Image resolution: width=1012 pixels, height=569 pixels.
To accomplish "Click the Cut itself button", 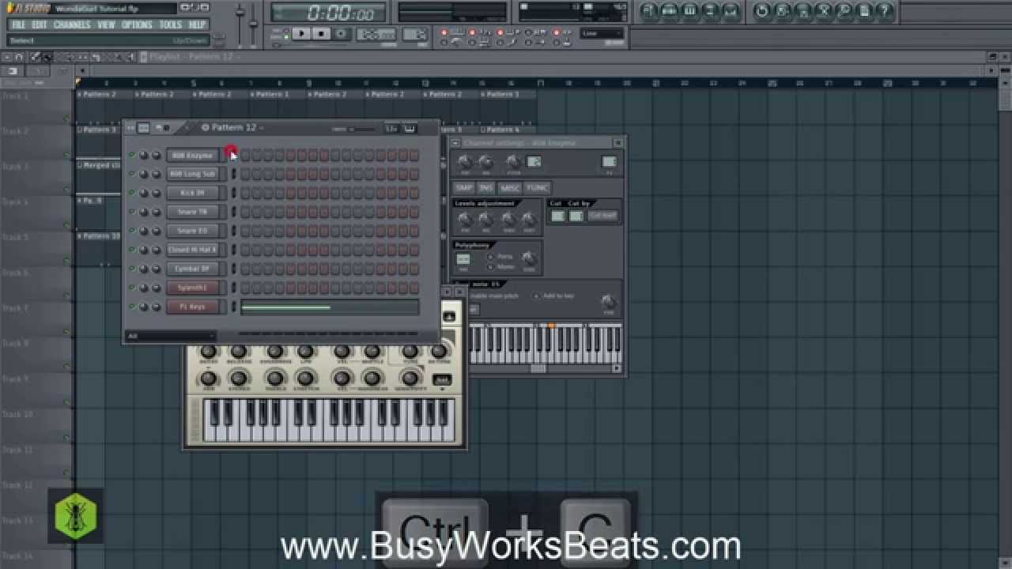I will click(x=602, y=216).
